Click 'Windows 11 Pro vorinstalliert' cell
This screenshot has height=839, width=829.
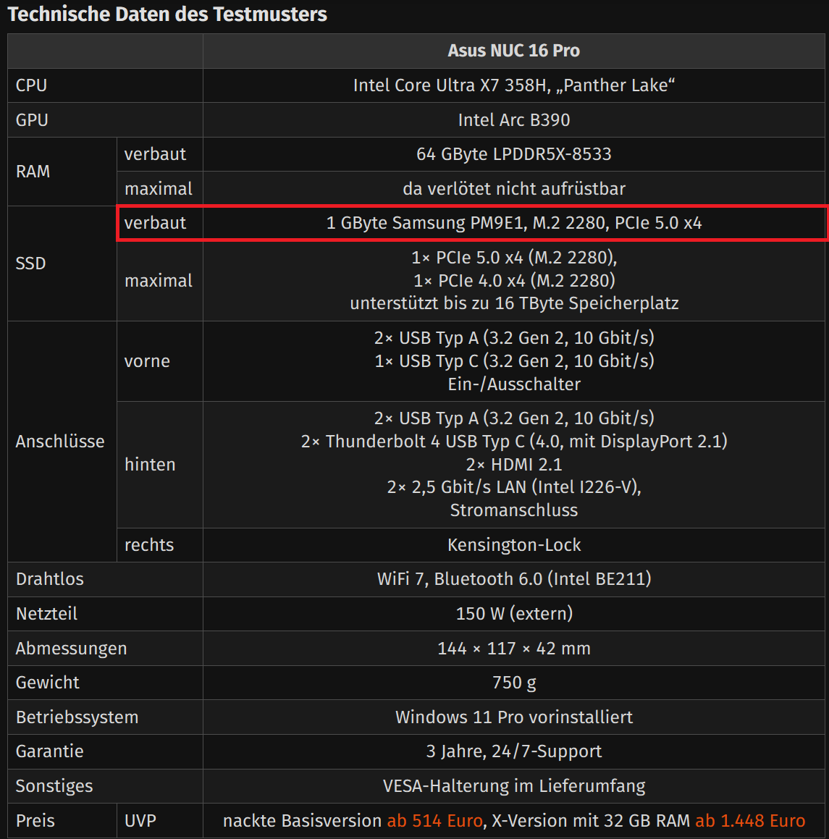pyautogui.click(x=514, y=717)
